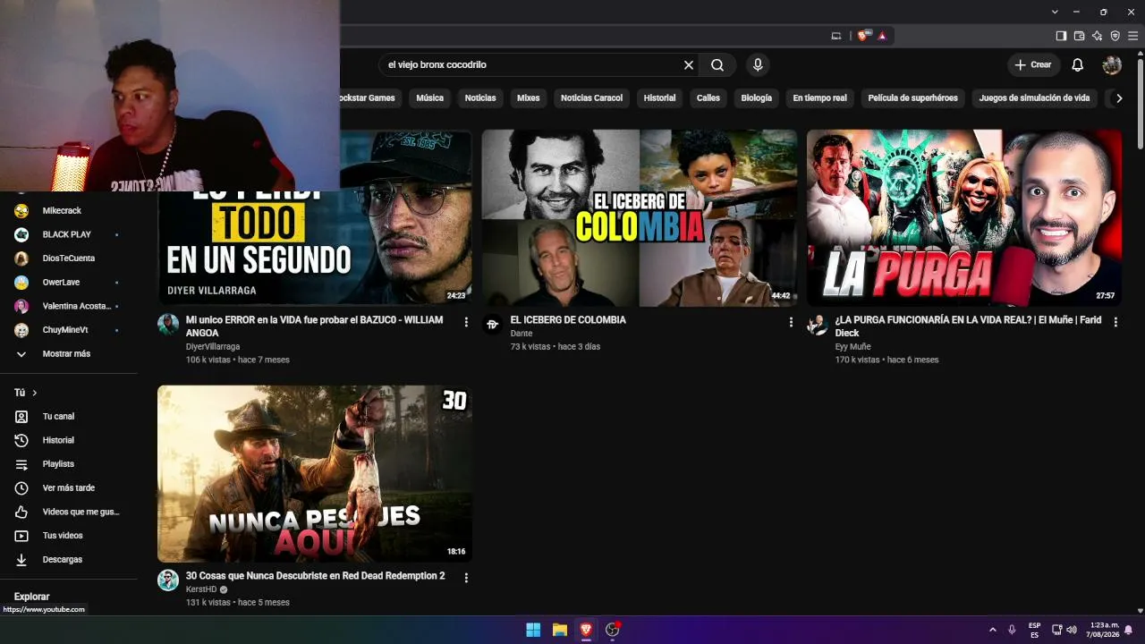Viewport: 1145px width, 644px height.
Task: Click the Crear button
Action: tap(1033, 64)
